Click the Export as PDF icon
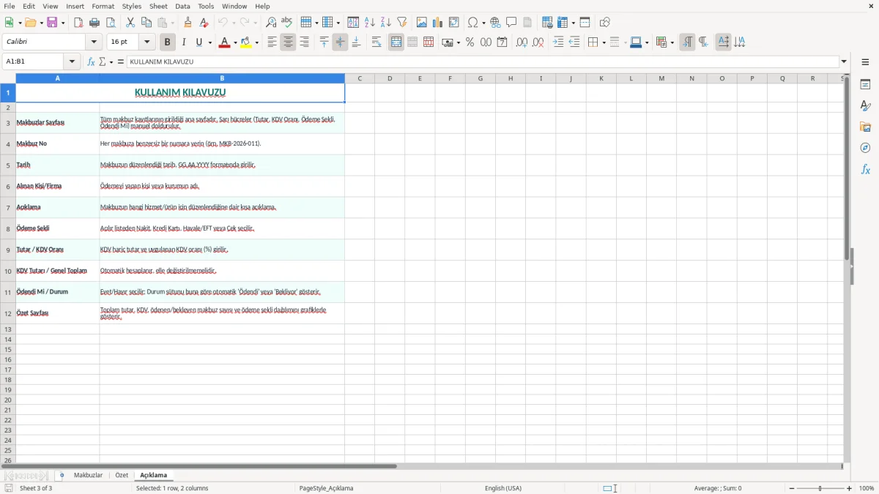This screenshot has width=879, height=494. coord(78,23)
